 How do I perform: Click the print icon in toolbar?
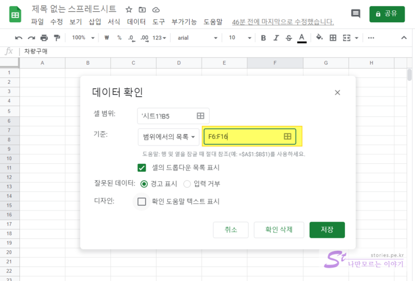[44, 38]
